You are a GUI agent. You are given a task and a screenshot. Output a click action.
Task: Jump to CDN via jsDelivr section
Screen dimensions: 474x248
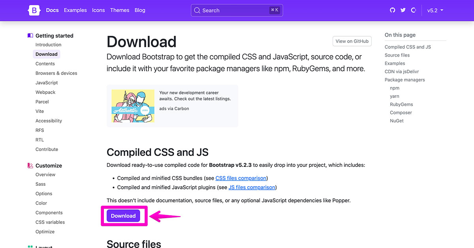402,72
